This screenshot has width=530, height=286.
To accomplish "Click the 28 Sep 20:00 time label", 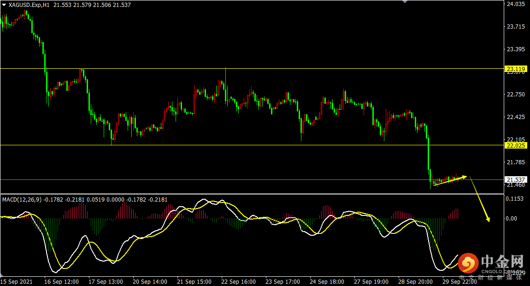I will click(415, 281).
